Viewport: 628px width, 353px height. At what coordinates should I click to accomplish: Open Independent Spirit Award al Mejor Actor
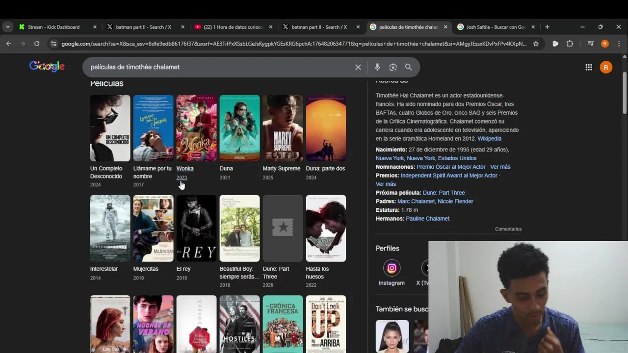pyautogui.click(x=449, y=176)
